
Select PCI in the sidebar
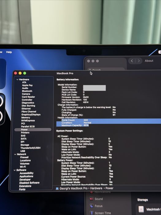(x=23, y=124)
